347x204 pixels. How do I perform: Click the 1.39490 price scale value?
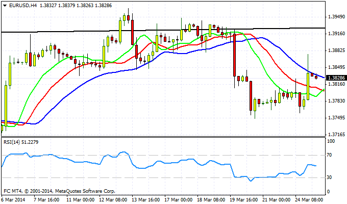[x=337, y=17]
